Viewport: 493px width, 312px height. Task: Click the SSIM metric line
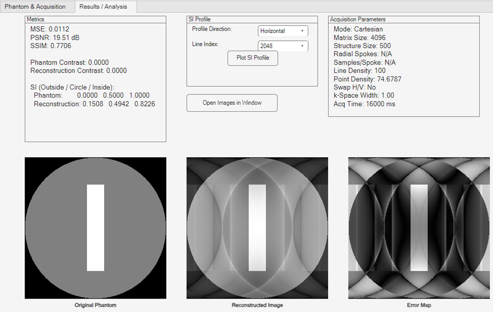[51, 46]
